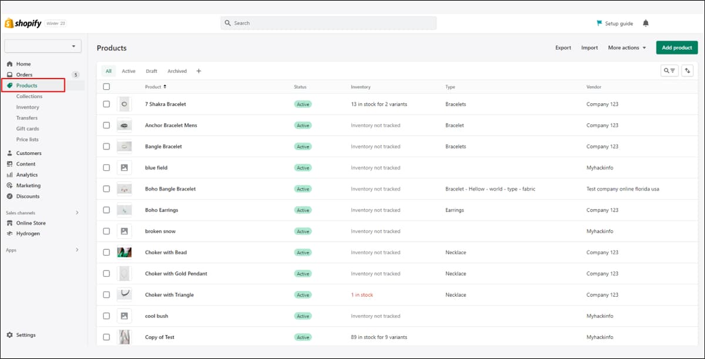The width and height of the screenshot is (705, 359).
Task: Click the Add product button
Action: [677, 48]
